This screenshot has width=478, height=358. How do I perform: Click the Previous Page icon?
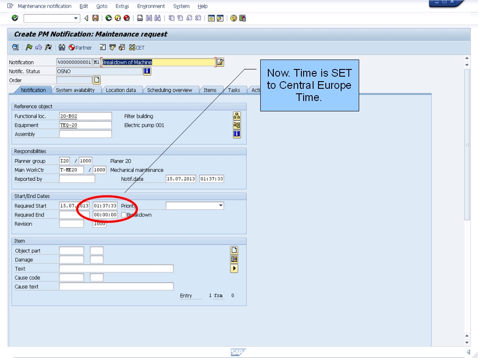click(x=180, y=18)
